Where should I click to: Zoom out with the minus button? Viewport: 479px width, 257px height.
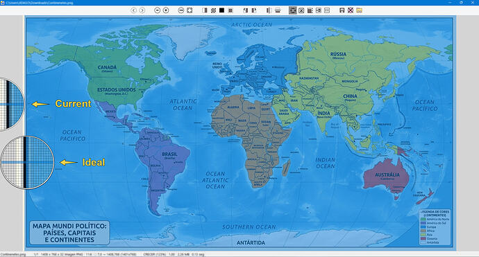(158, 10)
